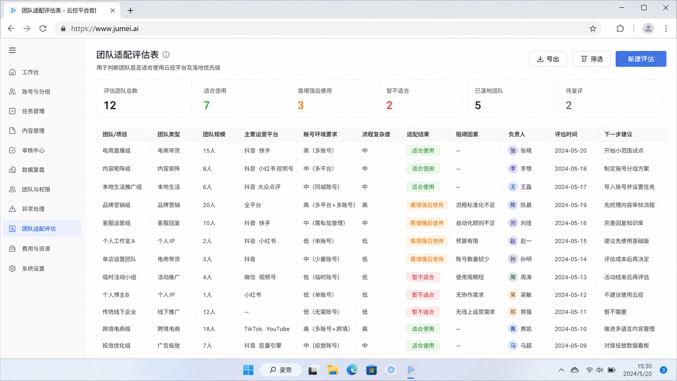Click 张晓's avatar badge
677x381 pixels.
pyautogui.click(x=513, y=151)
